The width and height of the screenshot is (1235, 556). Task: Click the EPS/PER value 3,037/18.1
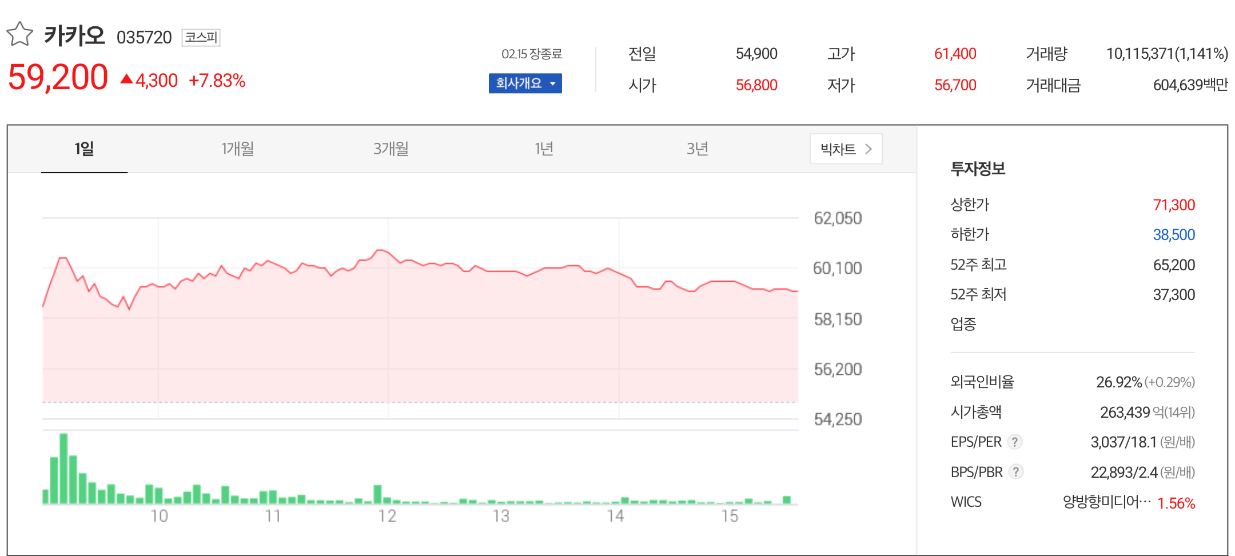point(1124,442)
